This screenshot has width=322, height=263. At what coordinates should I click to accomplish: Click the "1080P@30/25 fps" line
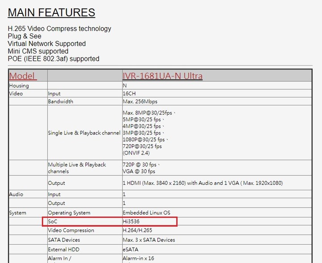[x=144, y=140]
